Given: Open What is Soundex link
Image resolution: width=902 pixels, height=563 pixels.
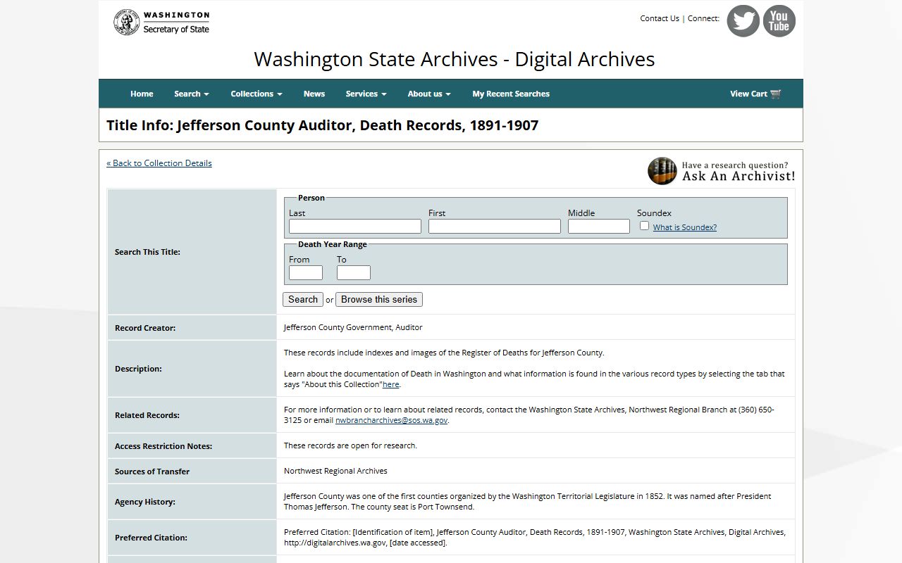Looking at the screenshot, I should tap(685, 227).
